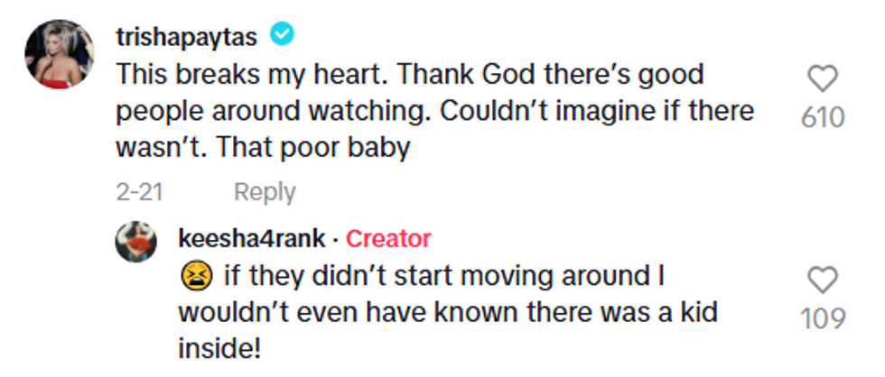Click "Couldn't imagine if there" comment text
885x377 pixels.
point(578,111)
